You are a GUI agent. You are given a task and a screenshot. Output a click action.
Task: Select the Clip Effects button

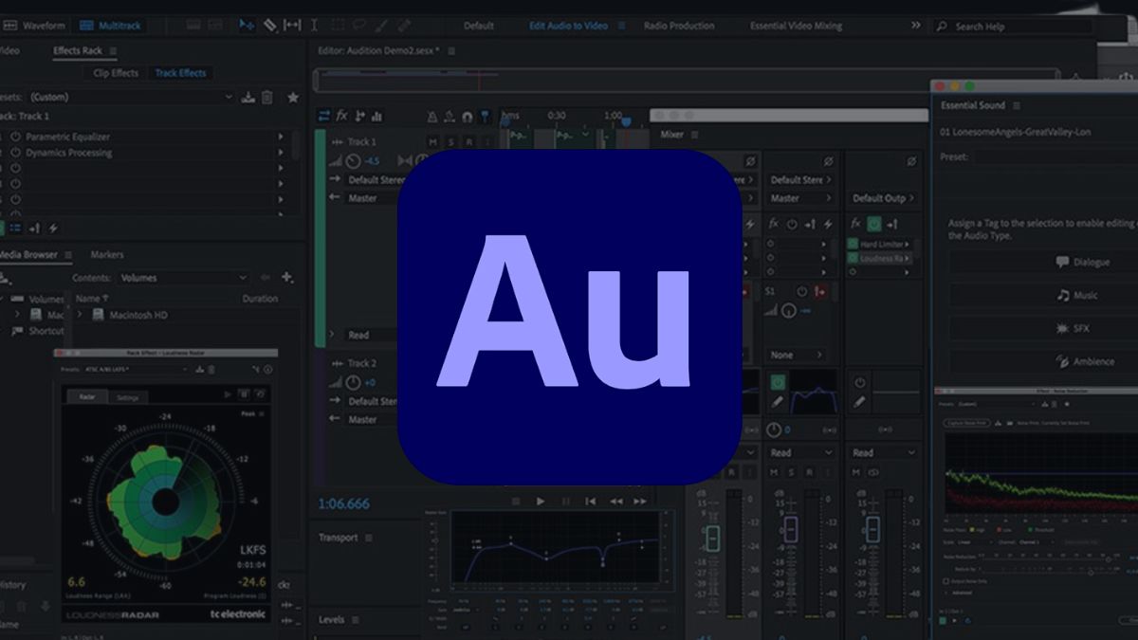[x=116, y=73]
